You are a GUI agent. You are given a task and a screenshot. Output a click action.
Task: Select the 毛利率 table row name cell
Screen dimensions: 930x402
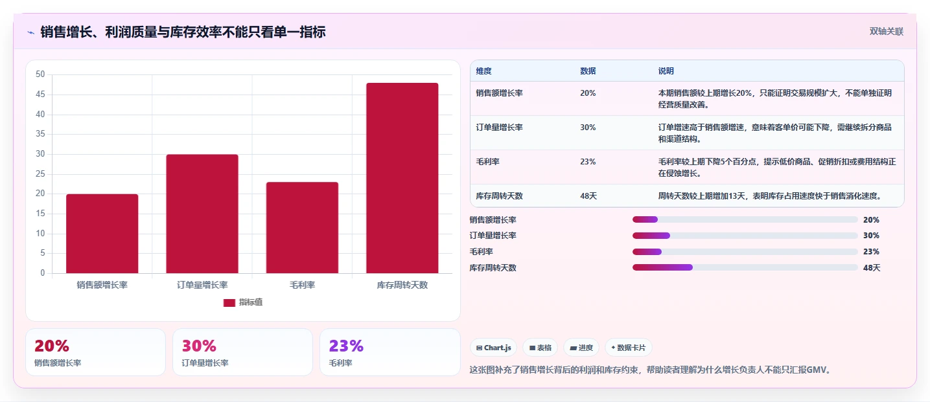coord(488,162)
